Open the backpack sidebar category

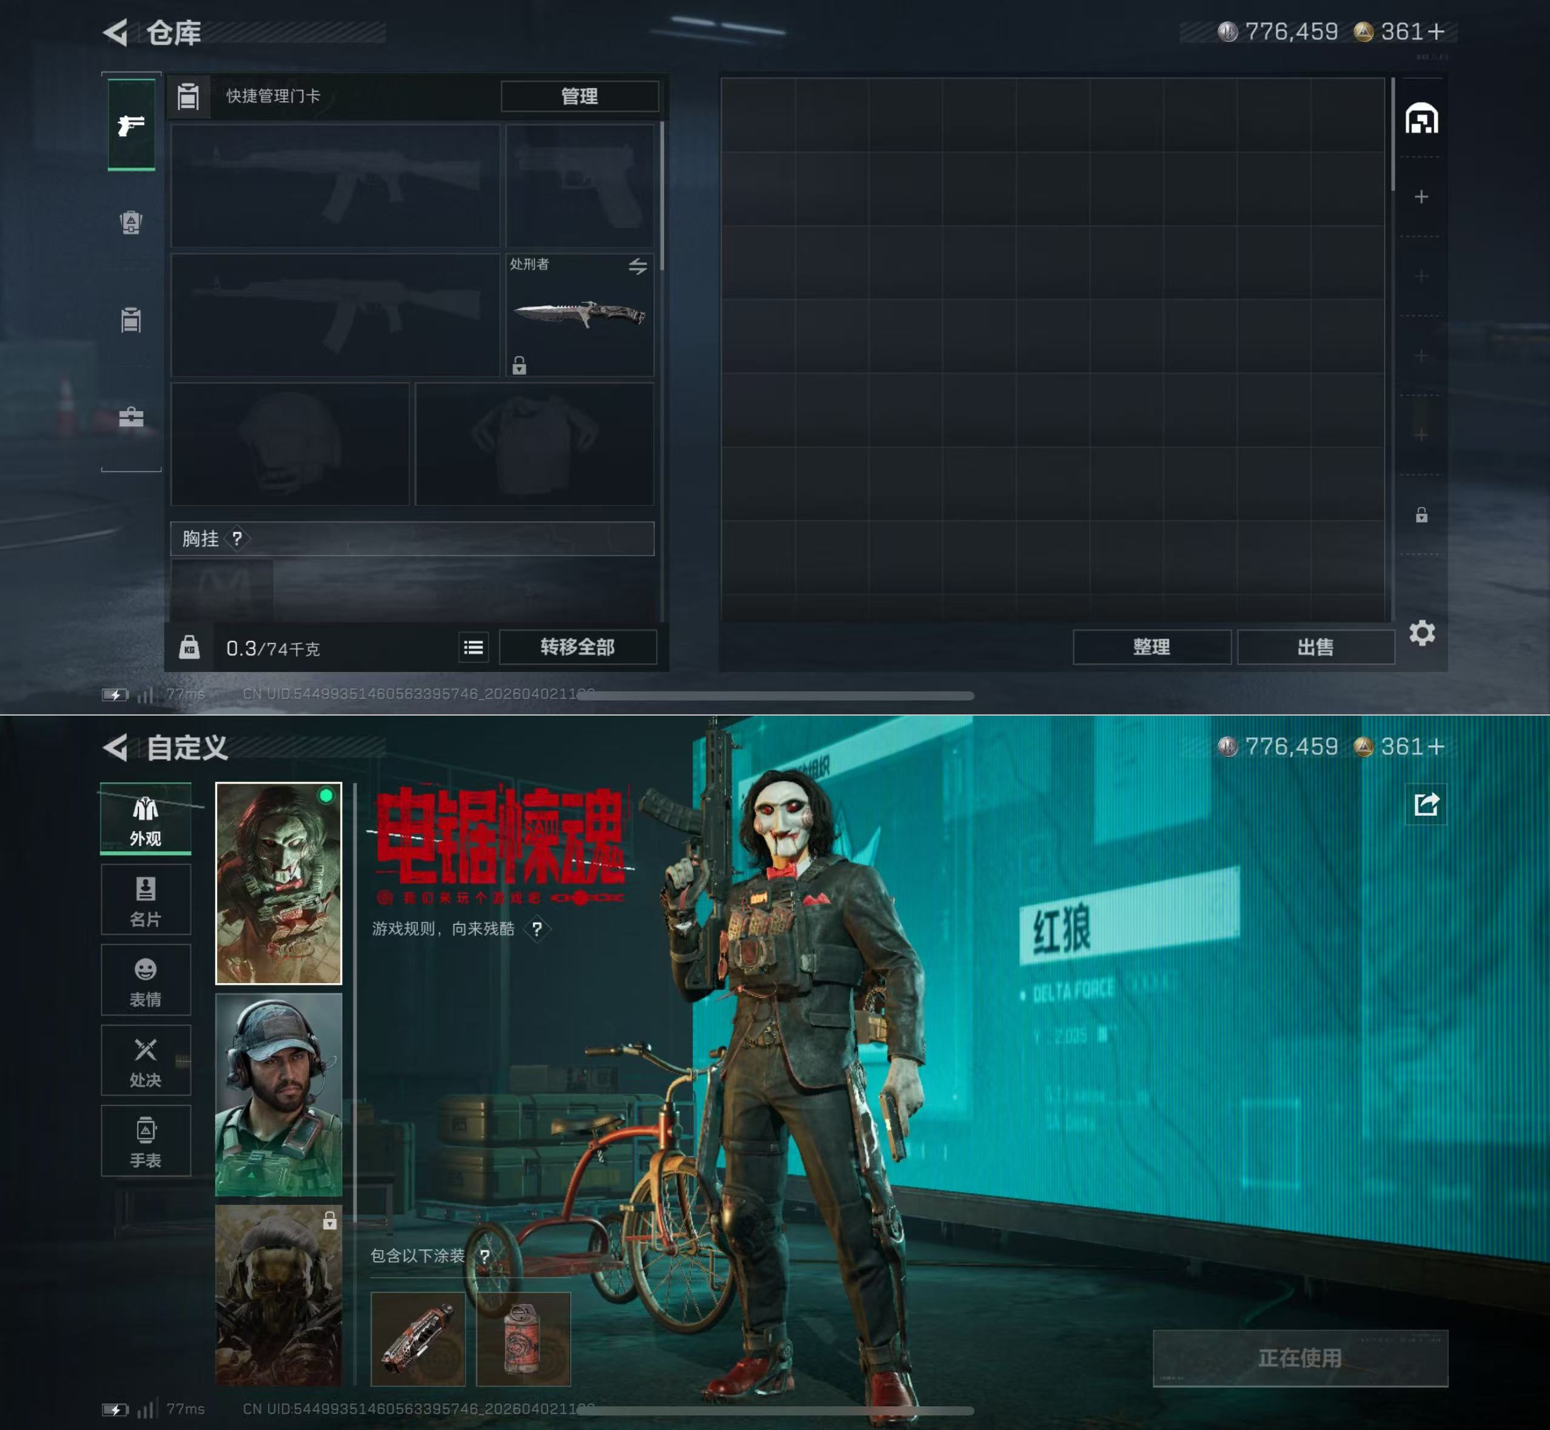click(x=131, y=223)
